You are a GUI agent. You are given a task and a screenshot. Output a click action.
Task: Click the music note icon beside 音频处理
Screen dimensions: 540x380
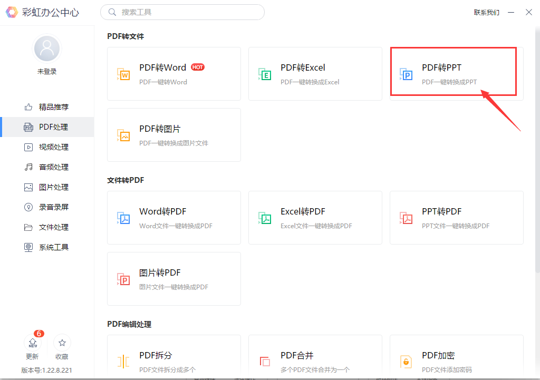tap(28, 167)
